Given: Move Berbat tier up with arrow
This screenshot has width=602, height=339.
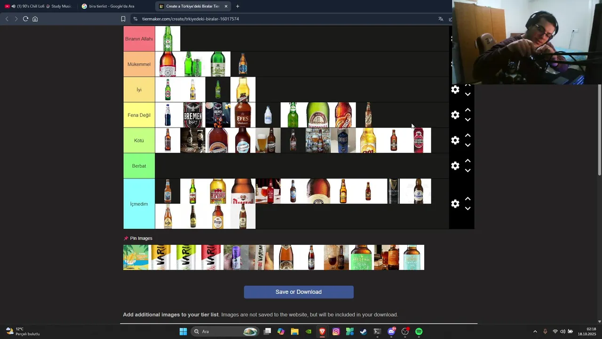Looking at the screenshot, I should (467, 161).
